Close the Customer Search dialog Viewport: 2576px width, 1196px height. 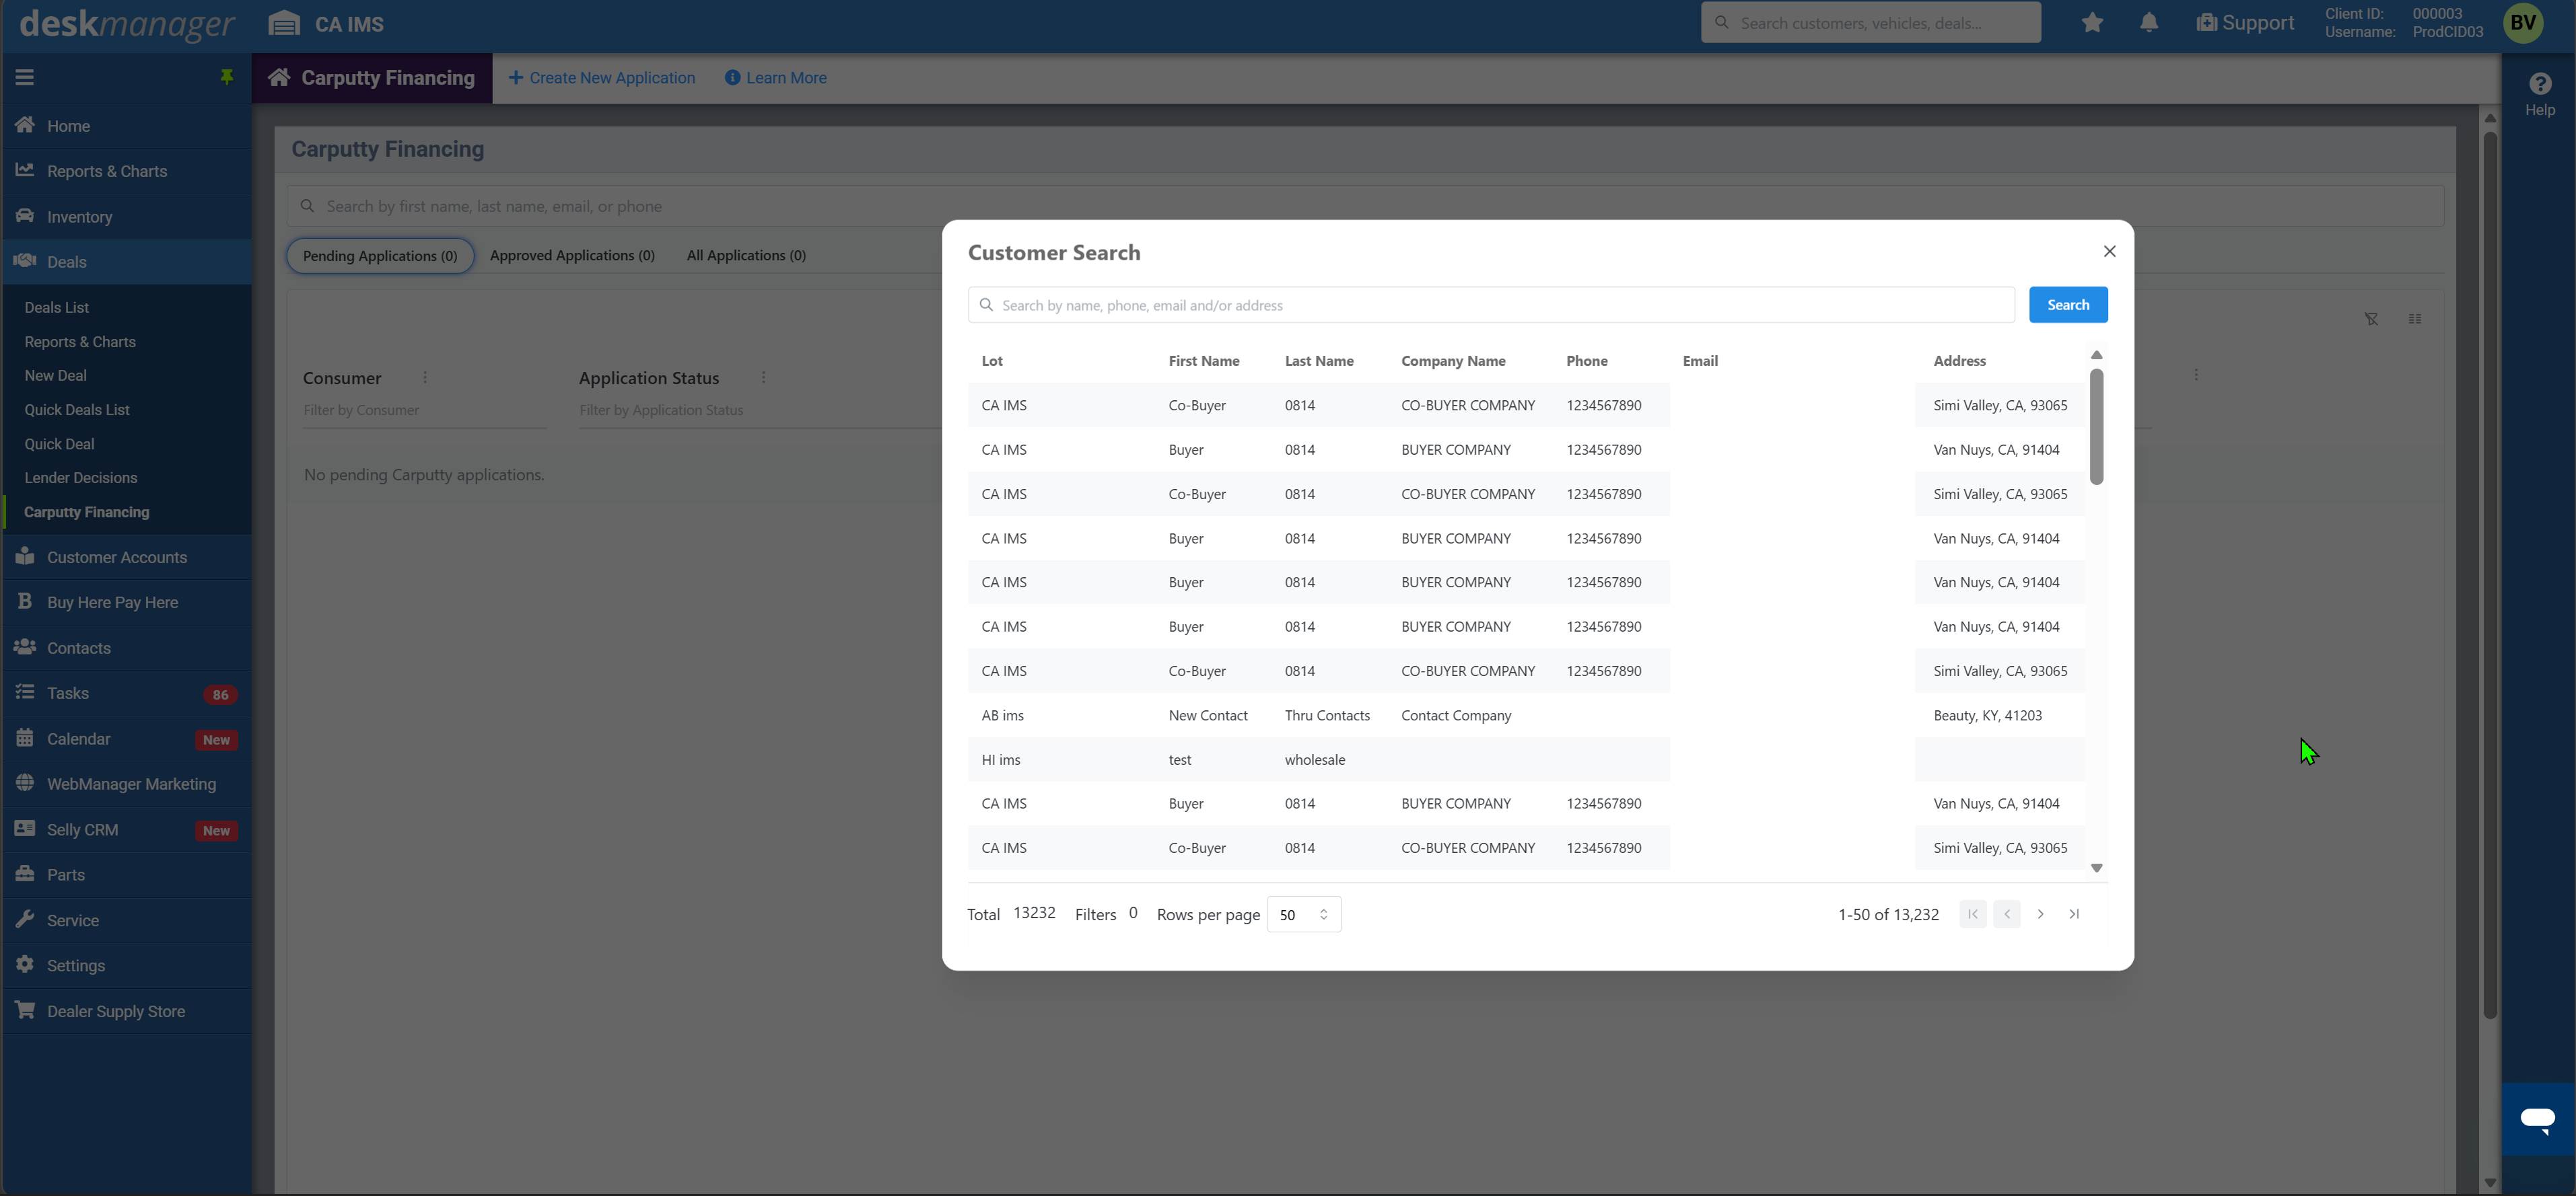coord(2110,252)
